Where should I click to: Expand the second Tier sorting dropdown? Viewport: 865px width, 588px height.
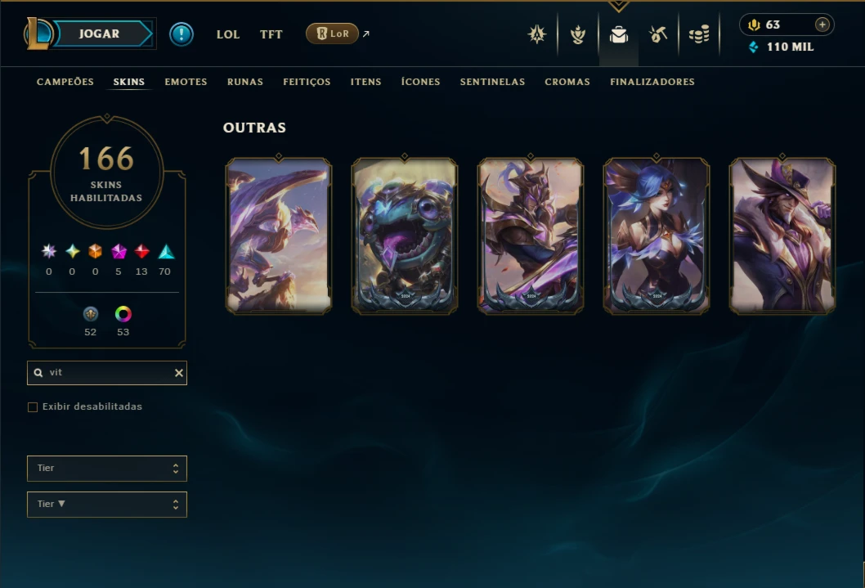pyautogui.click(x=107, y=504)
